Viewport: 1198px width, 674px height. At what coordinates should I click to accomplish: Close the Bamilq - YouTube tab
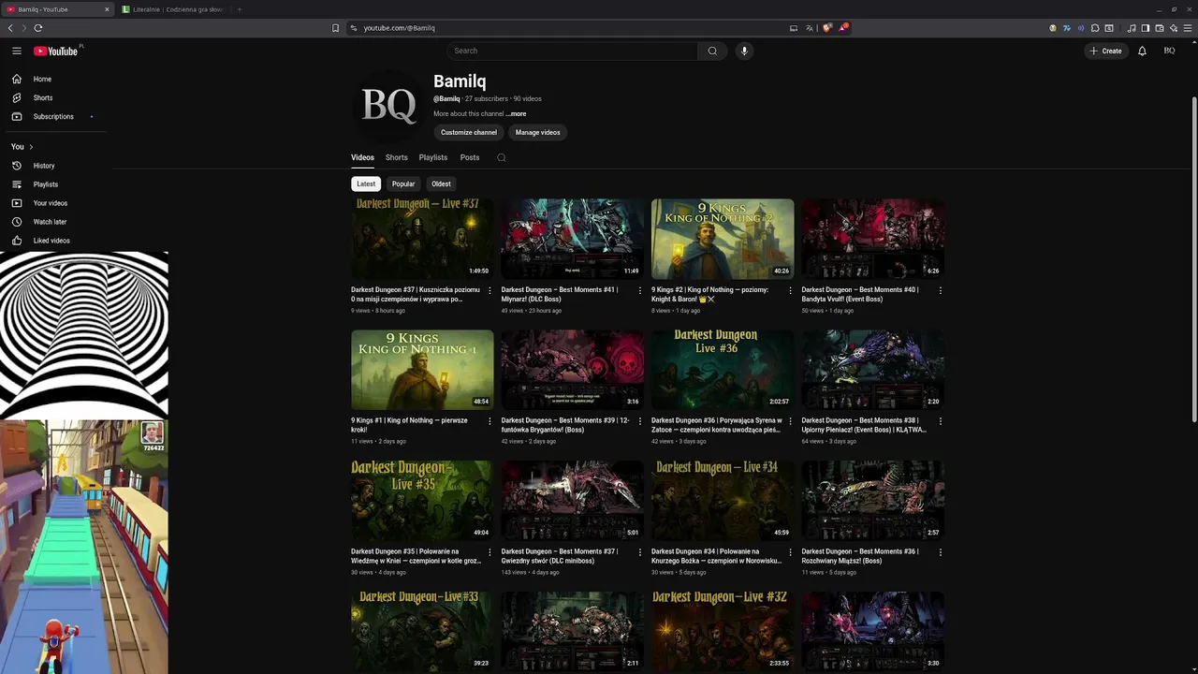pos(107,9)
